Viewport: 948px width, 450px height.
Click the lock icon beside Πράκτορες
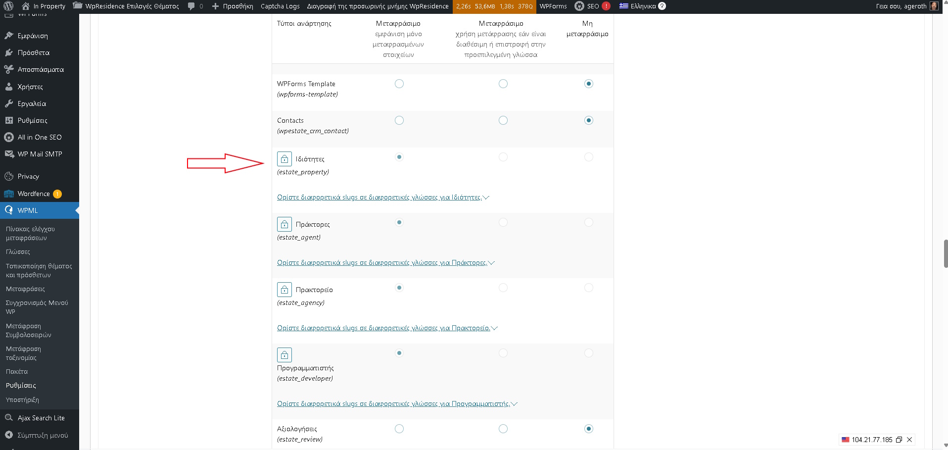coord(284,224)
